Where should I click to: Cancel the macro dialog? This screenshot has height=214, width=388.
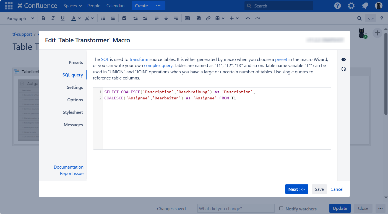(x=337, y=189)
